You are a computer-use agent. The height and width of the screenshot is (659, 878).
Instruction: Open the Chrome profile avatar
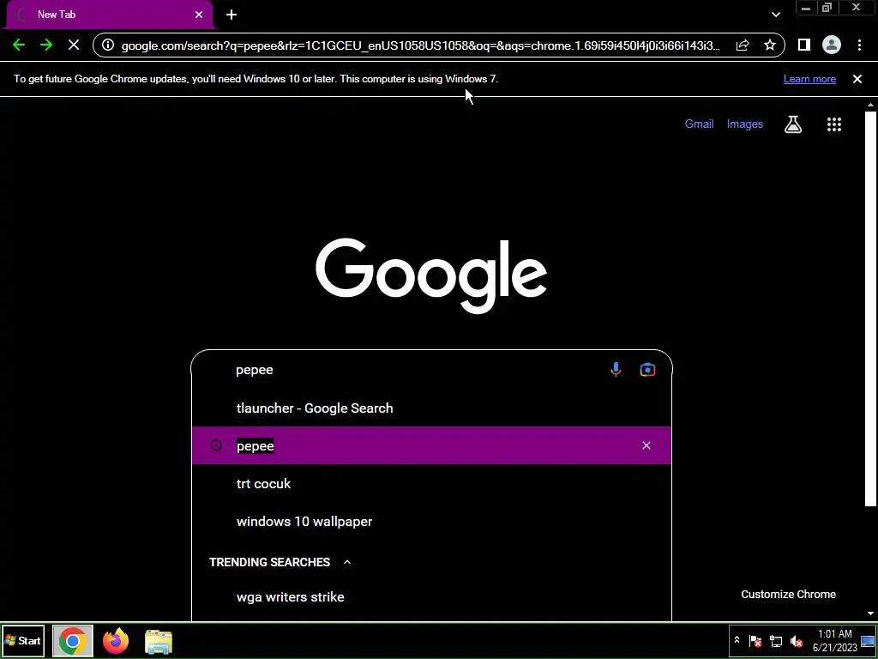click(832, 45)
